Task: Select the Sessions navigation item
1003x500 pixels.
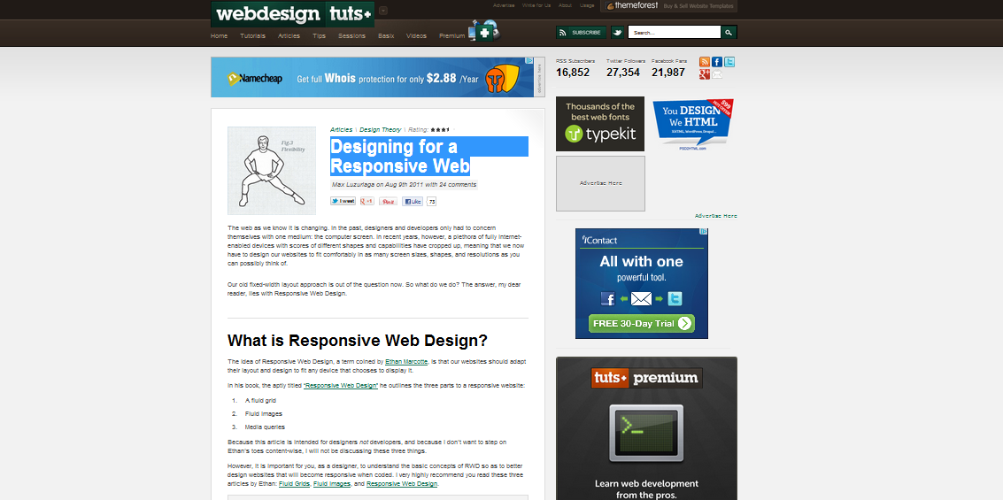Action: (351, 36)
